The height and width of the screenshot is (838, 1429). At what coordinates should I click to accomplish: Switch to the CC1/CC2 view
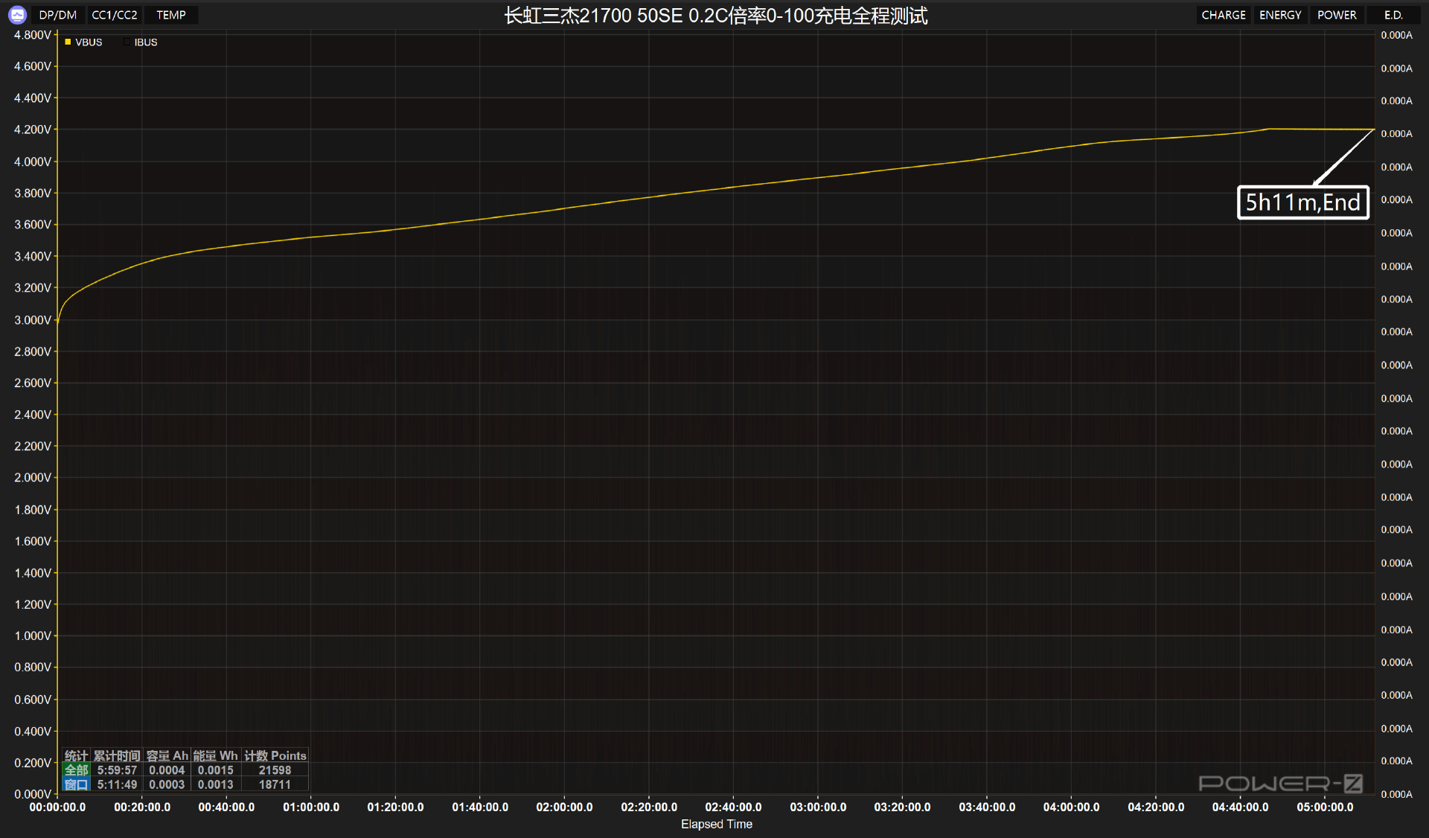point(114,15)
